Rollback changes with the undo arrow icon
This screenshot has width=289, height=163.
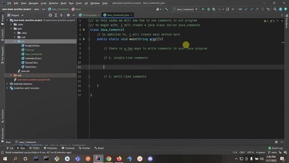[268, 9]
